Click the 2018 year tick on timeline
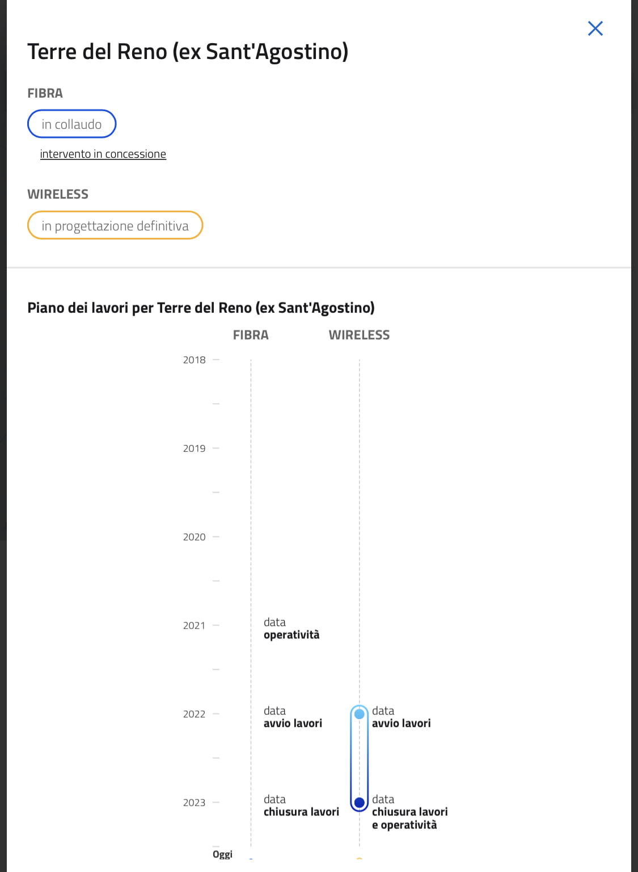Viewport: 638px width, 872px height. point(194,360)
